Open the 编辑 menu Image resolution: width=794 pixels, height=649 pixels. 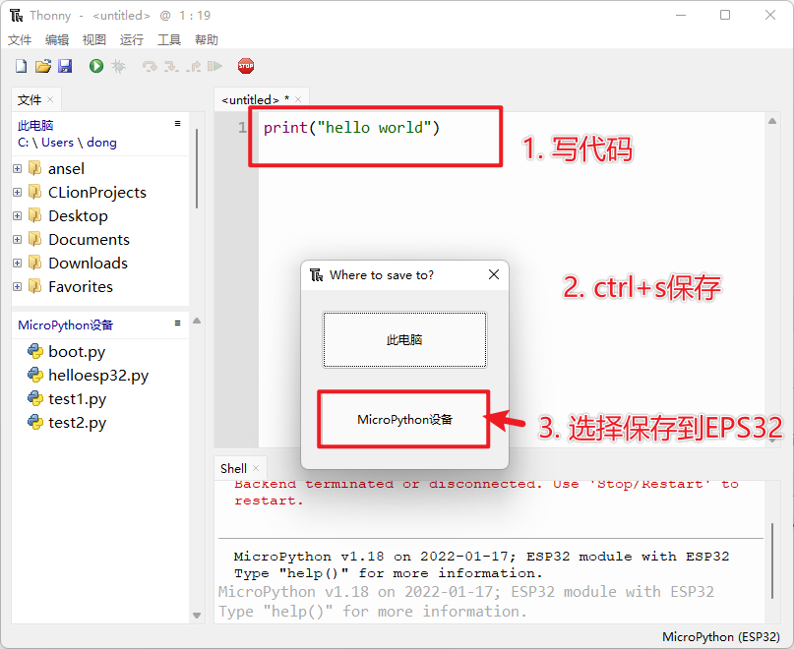(x=57, y=39)
